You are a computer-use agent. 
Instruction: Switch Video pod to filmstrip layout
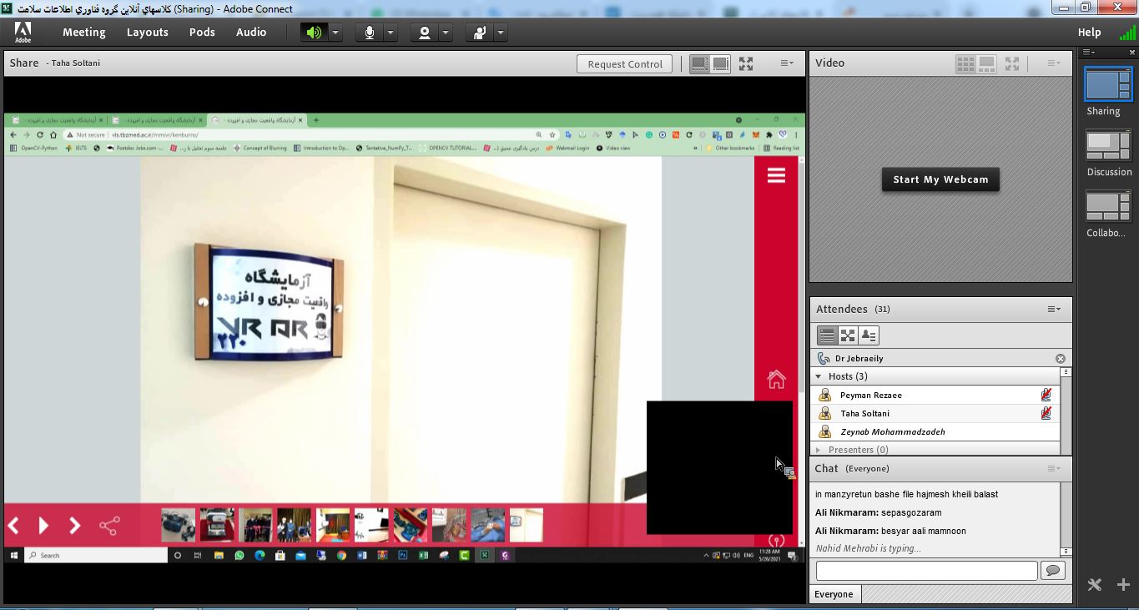click(x=986, y=63)
